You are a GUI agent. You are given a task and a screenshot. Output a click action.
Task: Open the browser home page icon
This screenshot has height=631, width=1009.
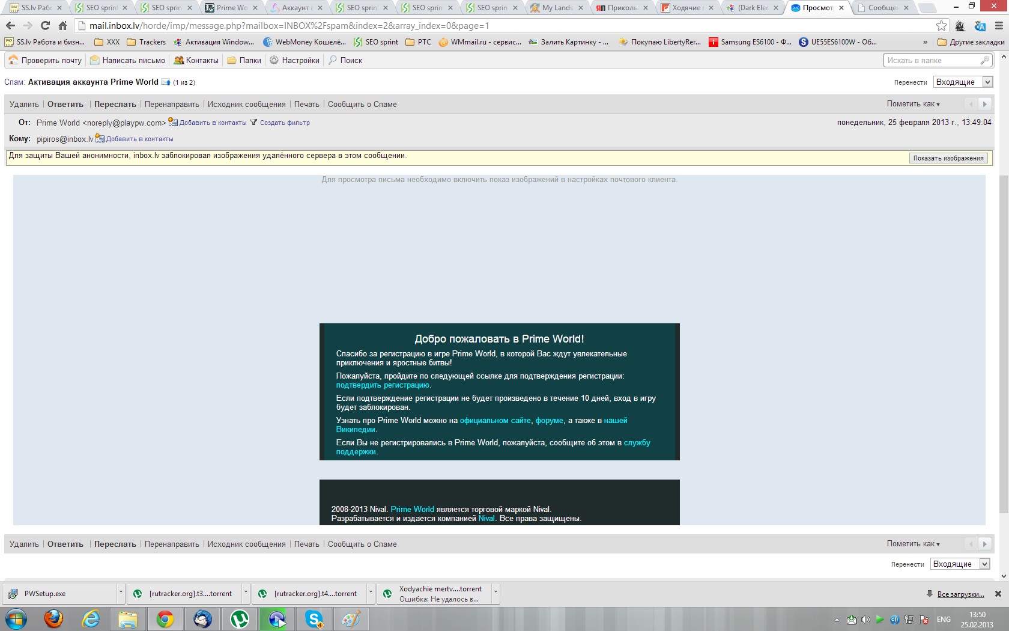(62, 26)
